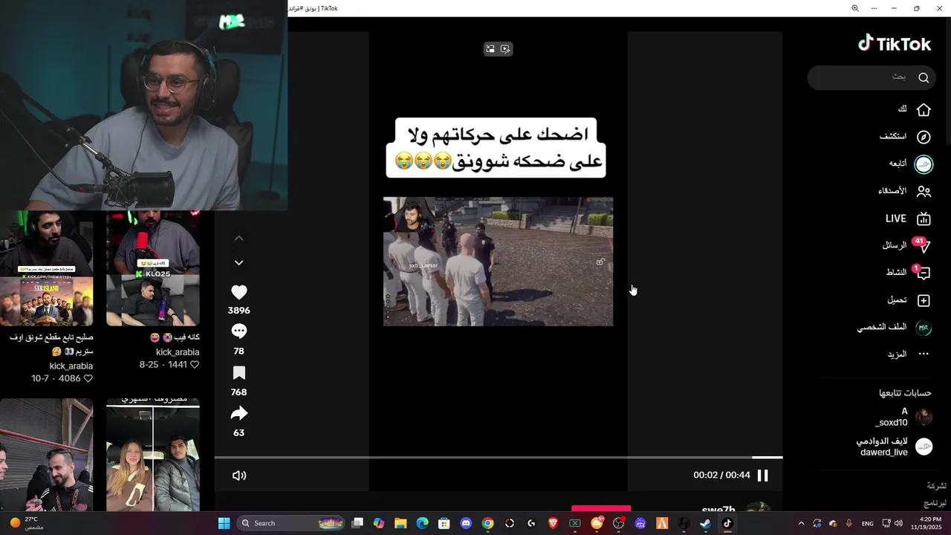Open Steam from the taskbar
951x535 pixels.
click(x=705, y=523)
